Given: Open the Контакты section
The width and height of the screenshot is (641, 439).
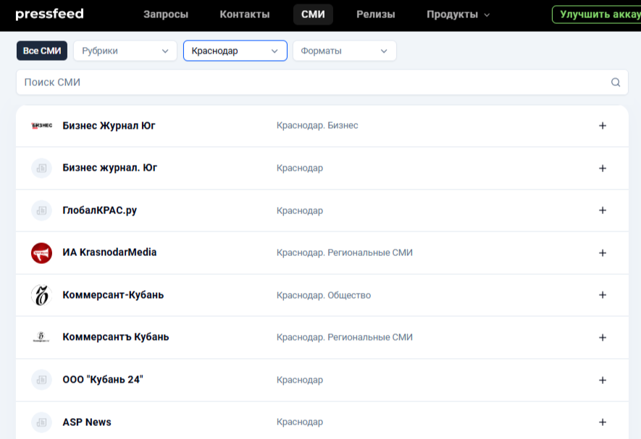Looking at the screenshot, I should click(245, 14).
